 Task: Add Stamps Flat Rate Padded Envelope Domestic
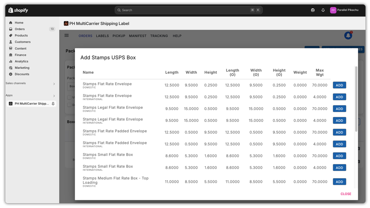339,132
